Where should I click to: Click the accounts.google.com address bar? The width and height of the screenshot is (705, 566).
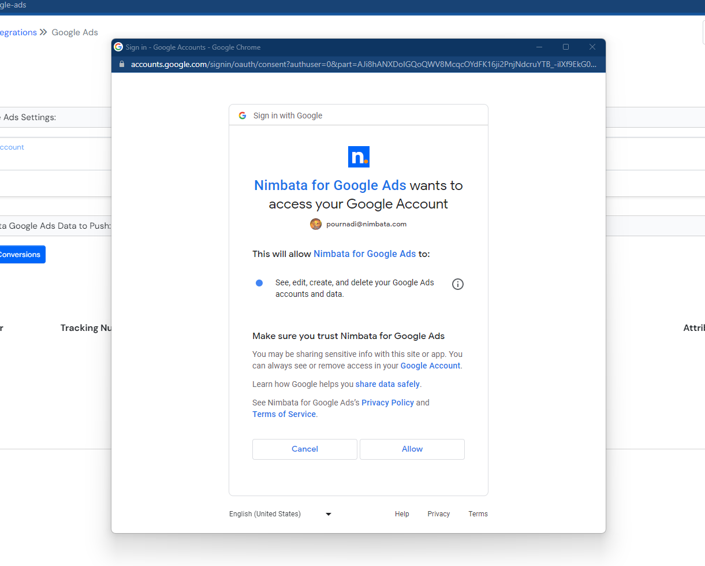pos(364,64)
